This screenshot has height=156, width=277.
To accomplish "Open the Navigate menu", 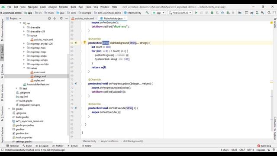I will (x=33, y=7).
